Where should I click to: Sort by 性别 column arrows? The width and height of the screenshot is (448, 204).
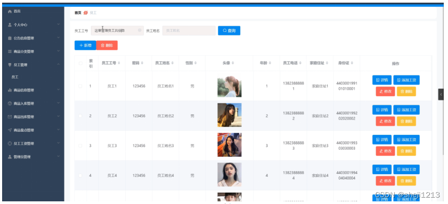coord(196,63)
